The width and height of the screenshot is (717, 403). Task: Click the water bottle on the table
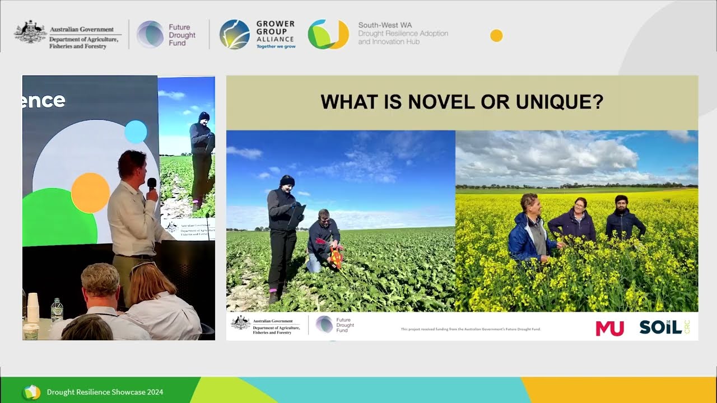click(57, 310)
